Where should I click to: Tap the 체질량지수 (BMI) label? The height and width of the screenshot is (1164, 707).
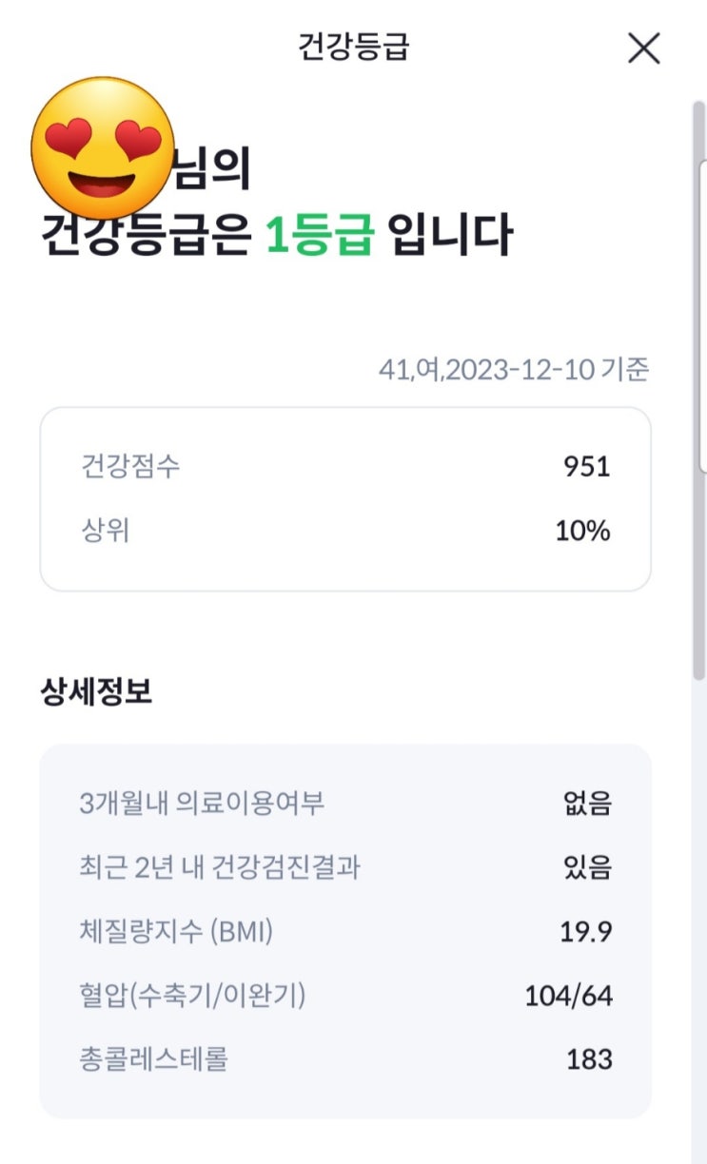176,932
